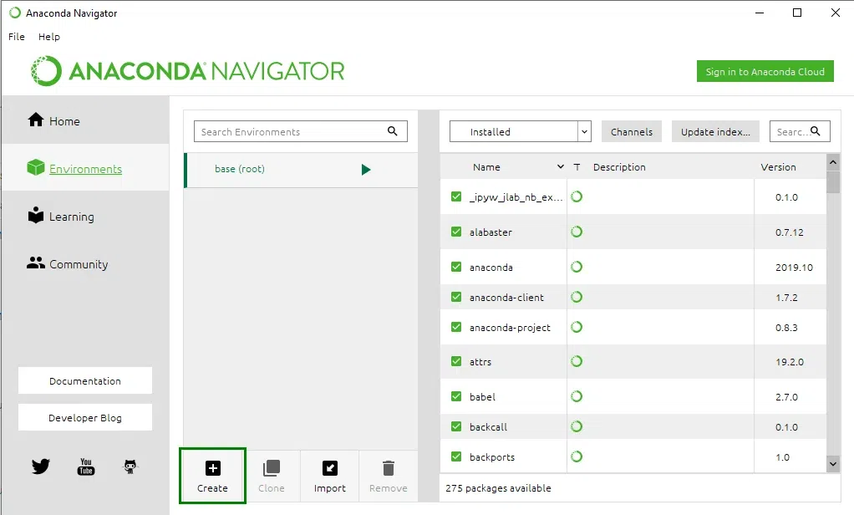Click the Name column sort chevron
Viewport: 854px width, 515px height.
coord(561,166)
